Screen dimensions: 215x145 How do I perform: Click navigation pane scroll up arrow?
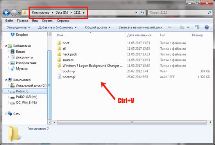49,34
